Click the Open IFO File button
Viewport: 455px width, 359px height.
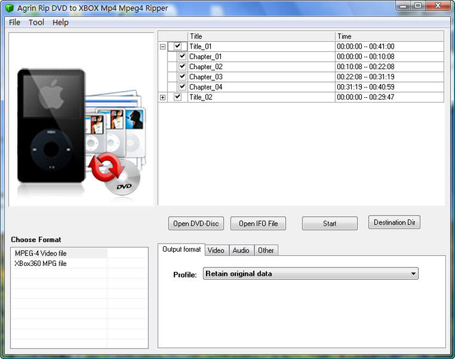tap(258, 224)
